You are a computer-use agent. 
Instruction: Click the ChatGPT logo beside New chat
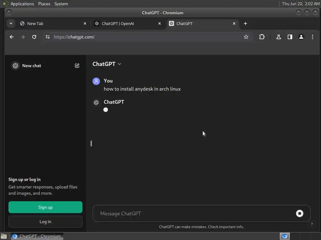click(x=15, y=66)
